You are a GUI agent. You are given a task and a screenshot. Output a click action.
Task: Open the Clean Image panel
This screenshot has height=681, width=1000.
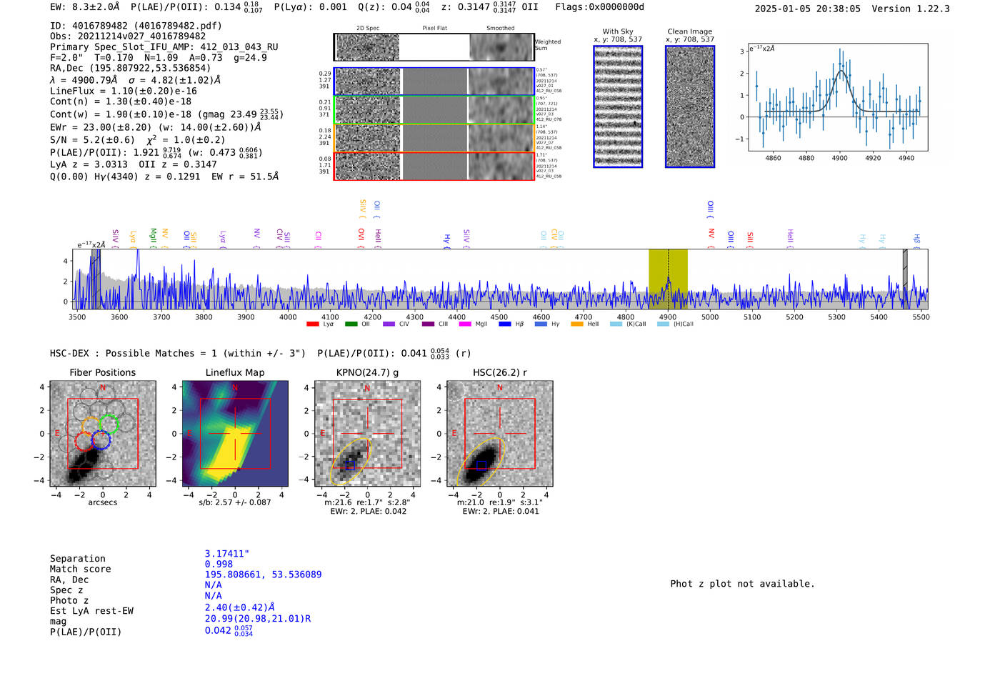pos(690,106)
